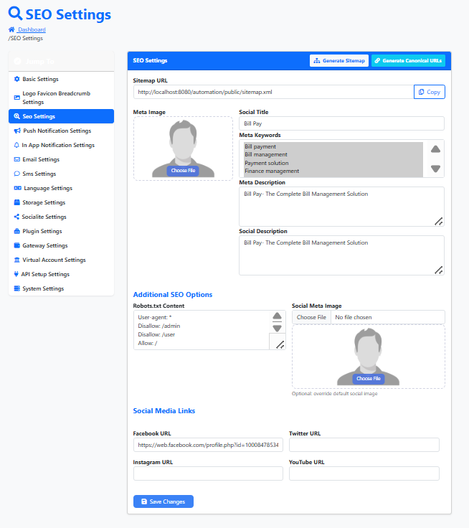Viewport: 469px width, 528px height.
Task: Click the System Settings server icon
Action: (x=16, y=288)
